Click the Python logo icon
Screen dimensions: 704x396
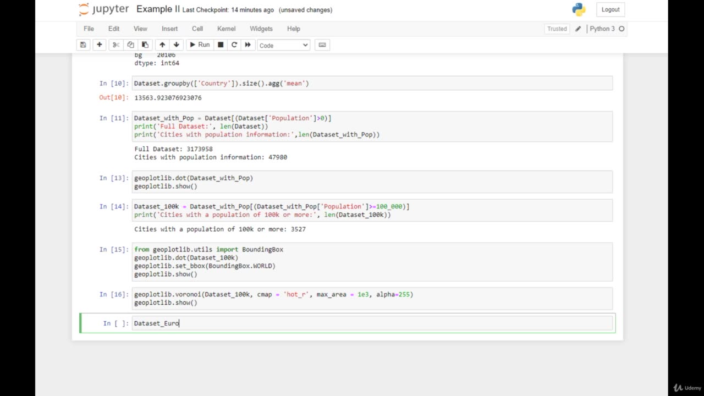point(579,9)
